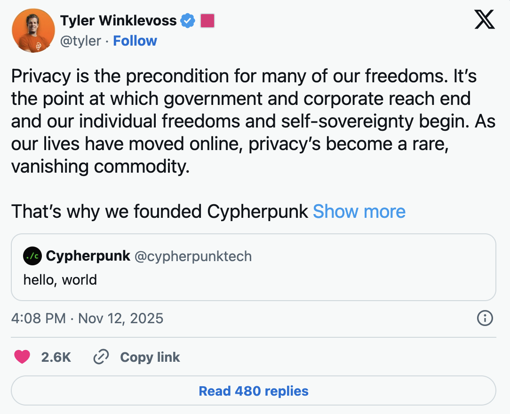
Task: Click the Cypherpunk './c' profile avatar
Action: click(x=32, y=256)
